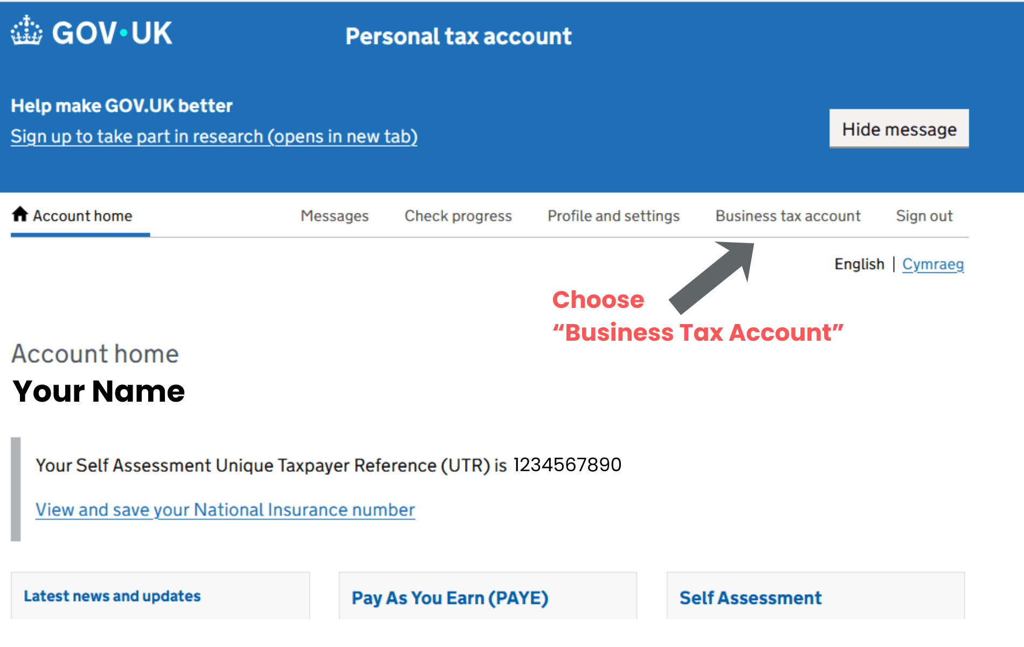This screenshot has height=647, width=1024.
Task: Open Check progress menu item
Action: tap(458, 216)
